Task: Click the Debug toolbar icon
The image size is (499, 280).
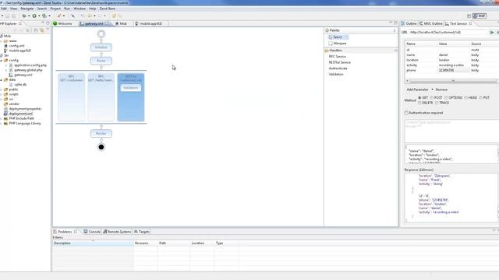Action: click(x=24, y=16)
